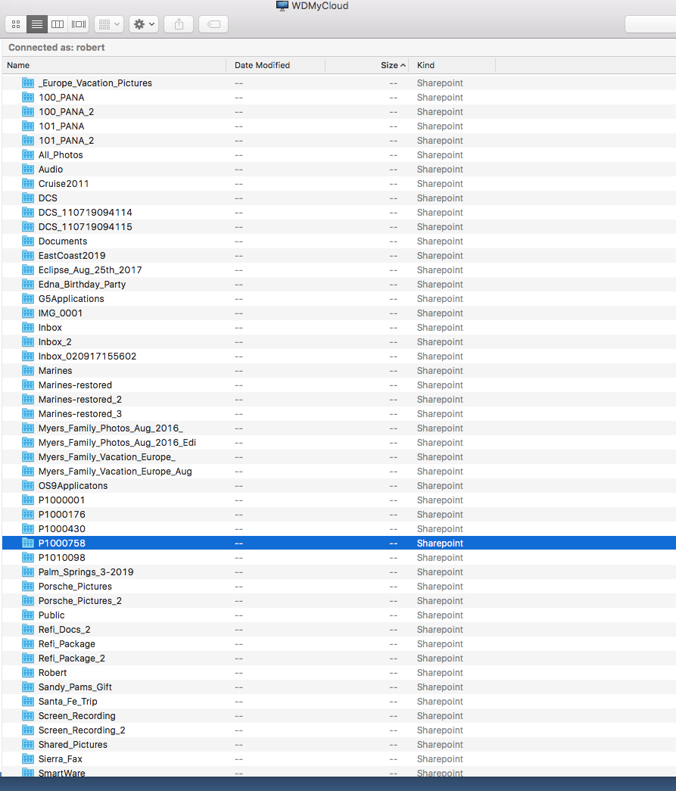Screen dimensions: 676x791
Task: Select the G5Applications share icon
Action: (28, 299)
